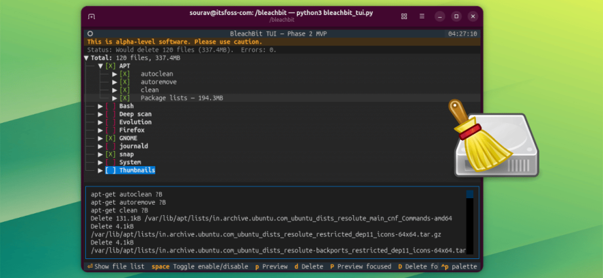Open new terminal tab icon in title bar
603x278 pixels.
(92, 16)
